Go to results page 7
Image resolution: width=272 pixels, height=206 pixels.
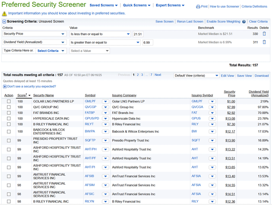coord(151,75)
